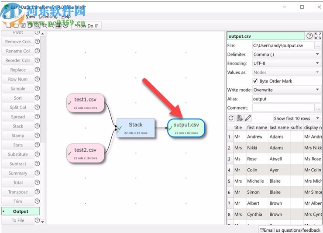Click the first name column header
The height and width of the screenshot is (233, 323).
[x=257, y=128]
